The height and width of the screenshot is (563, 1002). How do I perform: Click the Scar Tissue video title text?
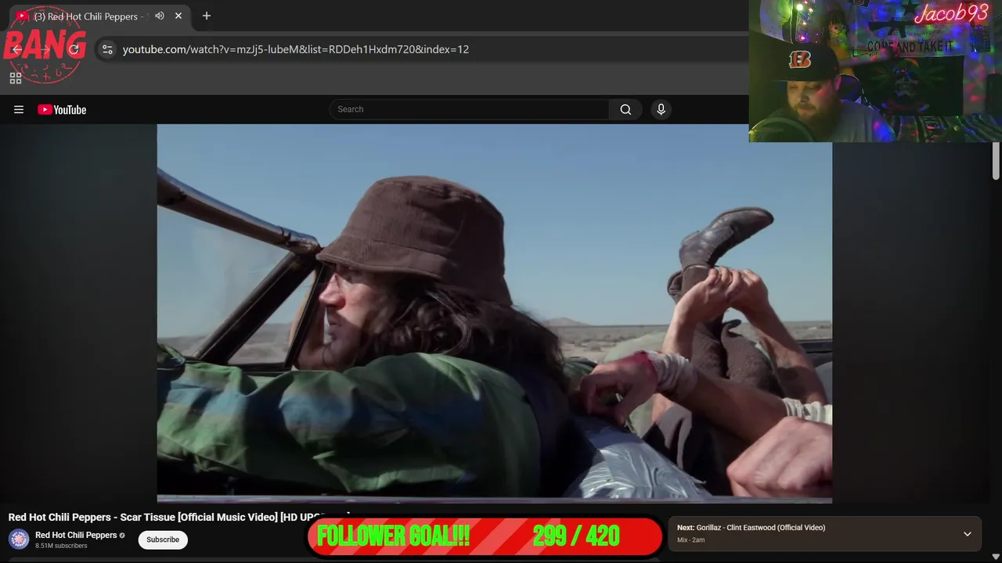(x=178, y=517)
